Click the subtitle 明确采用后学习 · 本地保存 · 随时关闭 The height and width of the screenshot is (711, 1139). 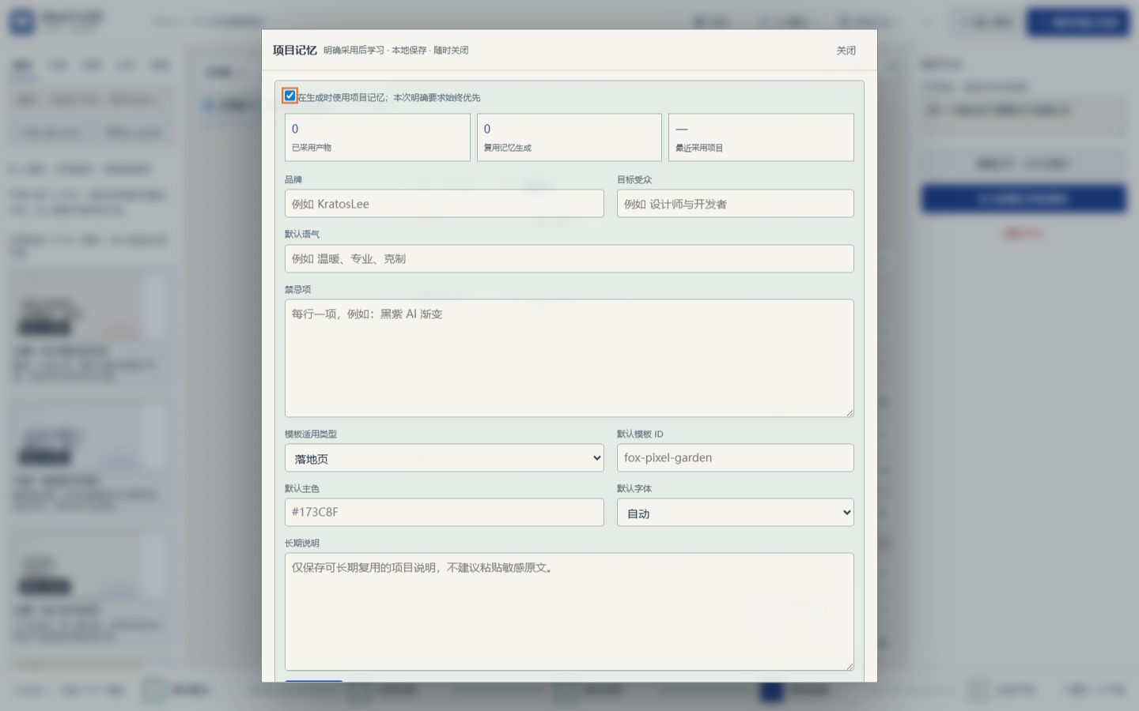point(395,51)
